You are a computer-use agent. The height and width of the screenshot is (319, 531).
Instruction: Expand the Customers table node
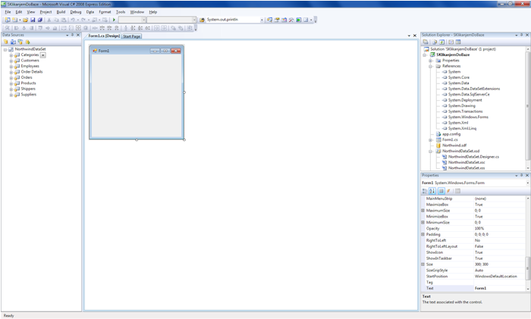11,61
